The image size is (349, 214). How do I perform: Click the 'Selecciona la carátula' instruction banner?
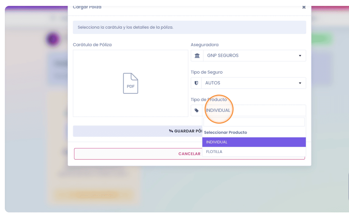(190, 27)
